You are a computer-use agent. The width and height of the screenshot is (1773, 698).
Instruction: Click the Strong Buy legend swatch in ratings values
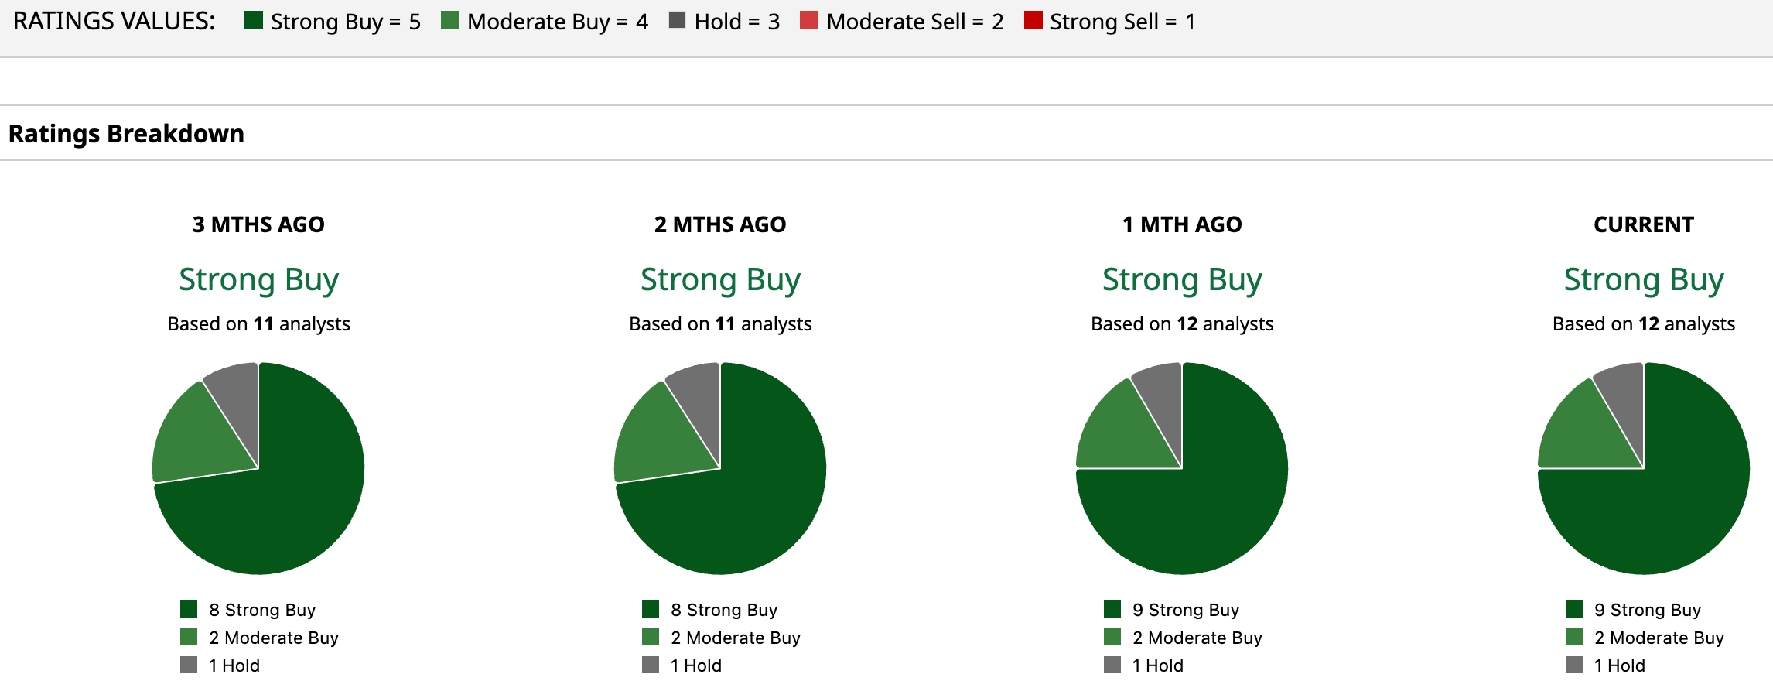point(253,21)
